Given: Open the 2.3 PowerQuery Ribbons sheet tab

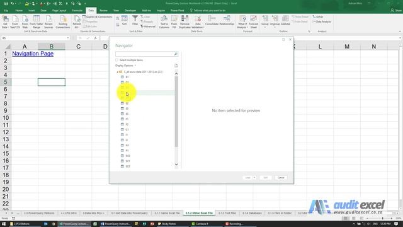Looking at the screenshot, I should [x=39, y=213].
